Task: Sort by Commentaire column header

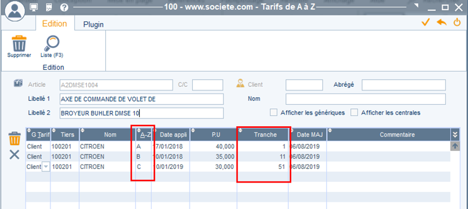Action: (x=389, y=135)
